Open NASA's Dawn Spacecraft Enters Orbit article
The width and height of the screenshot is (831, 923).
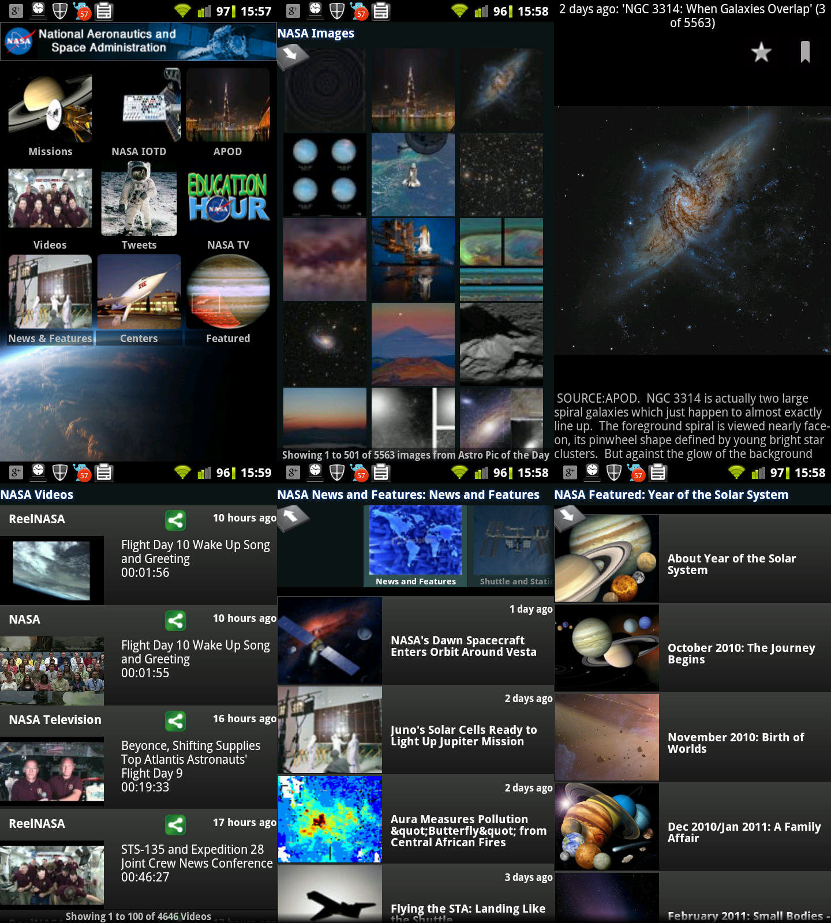(415, 640)
